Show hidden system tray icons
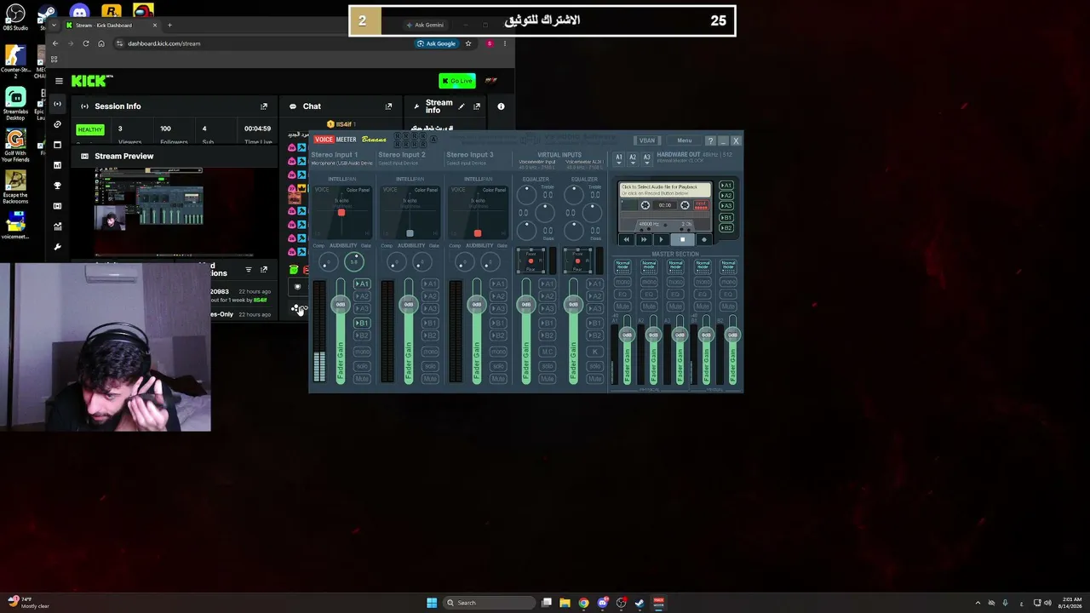Viewport: 1090px width, 613px height. (x=978, y=603)
